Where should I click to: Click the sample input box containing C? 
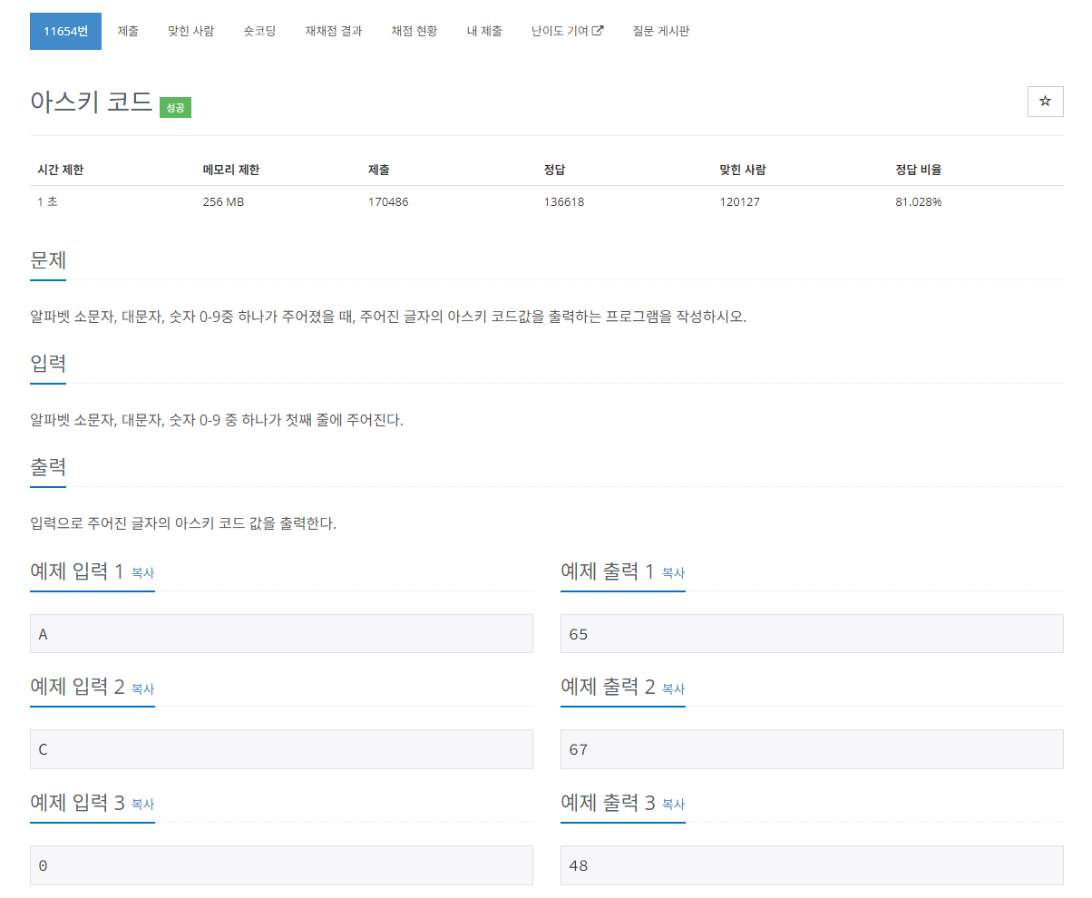[281, 749]
